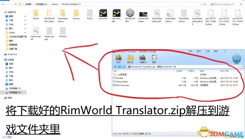The width and height of the screenshot is (245, 139).
Task: Click 本地磁盘 (E:) in the address breadcrumb
Action: point(41,4)
